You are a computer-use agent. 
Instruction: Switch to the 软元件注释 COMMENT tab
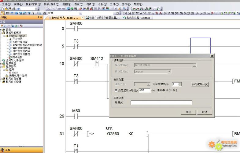(137, 18)
